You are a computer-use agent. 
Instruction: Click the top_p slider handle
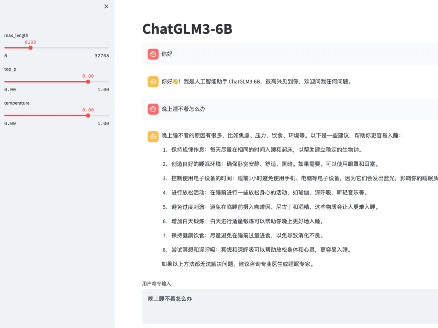(x=88, y=82)
